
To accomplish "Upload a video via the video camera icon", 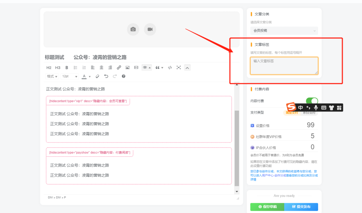I will click(x=150, y=29).
